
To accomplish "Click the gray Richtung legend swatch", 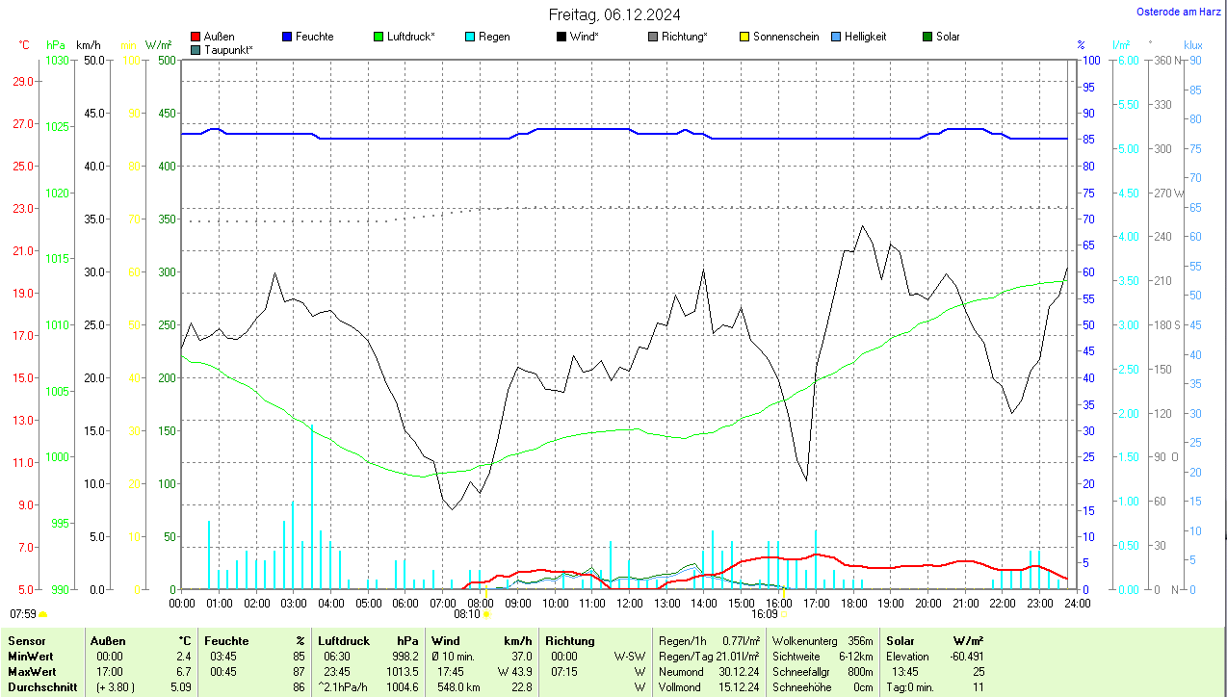I will point(653,37).
